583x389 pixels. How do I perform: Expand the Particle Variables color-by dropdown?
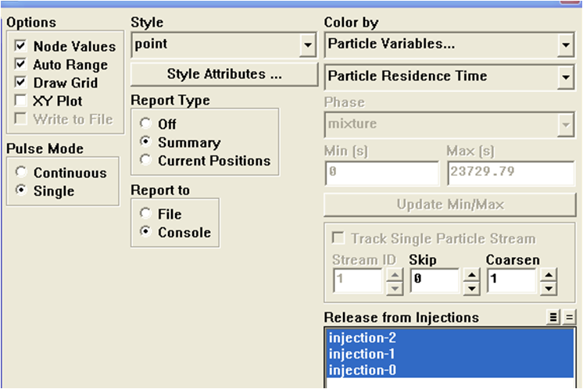(565, 46)
